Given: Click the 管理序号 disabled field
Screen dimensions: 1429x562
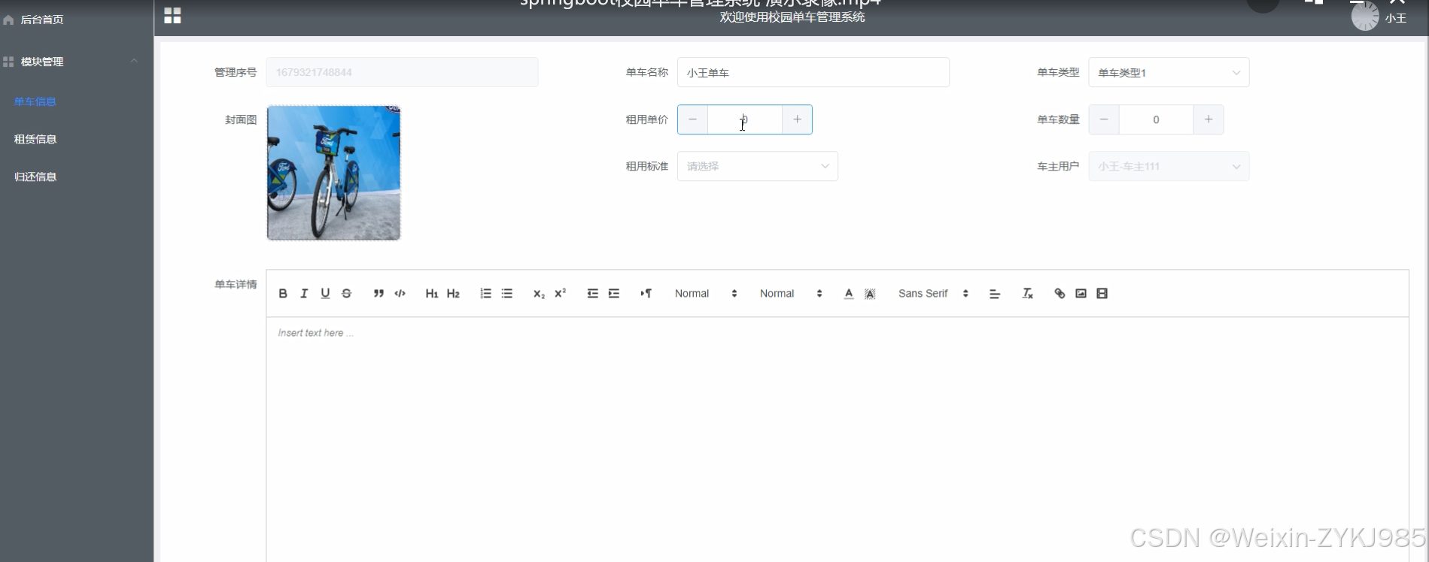Looking at the screenshot, I should click(402, 72).
